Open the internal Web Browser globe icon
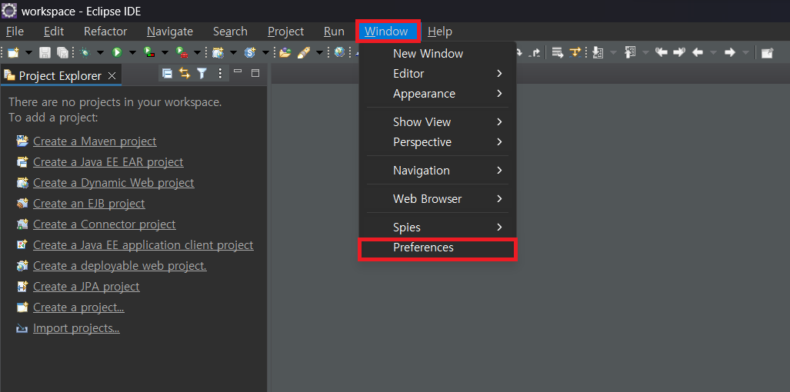Image resolution: width=790 pixels, height=392 pixels. point(340,51)
